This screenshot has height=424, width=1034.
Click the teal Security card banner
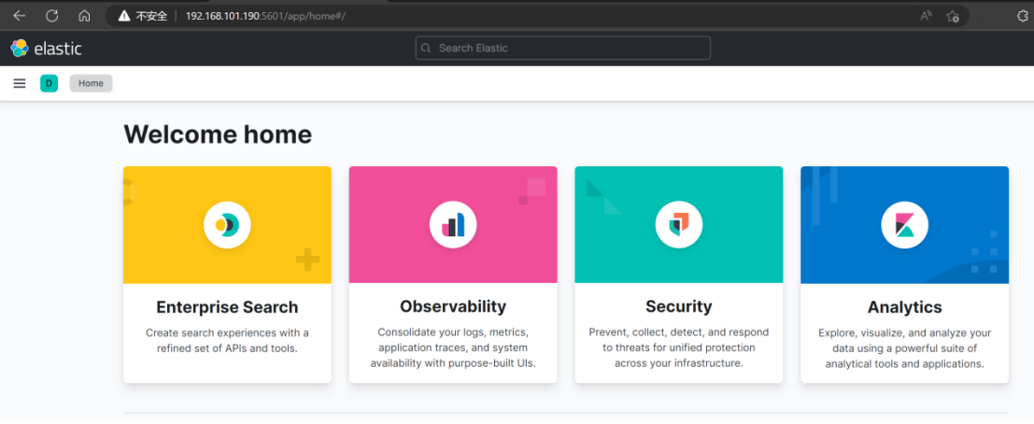point(678,225)
